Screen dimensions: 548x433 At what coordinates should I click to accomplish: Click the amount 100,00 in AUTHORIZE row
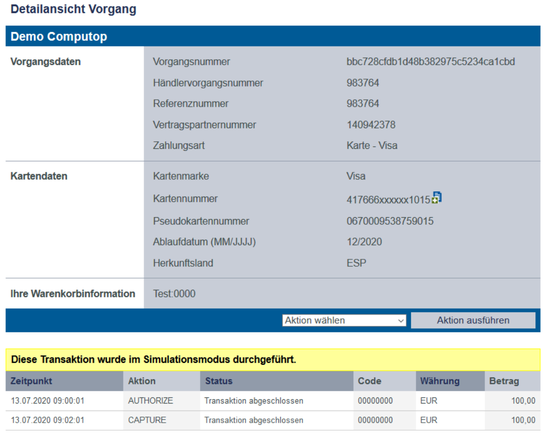pos(523,401)
